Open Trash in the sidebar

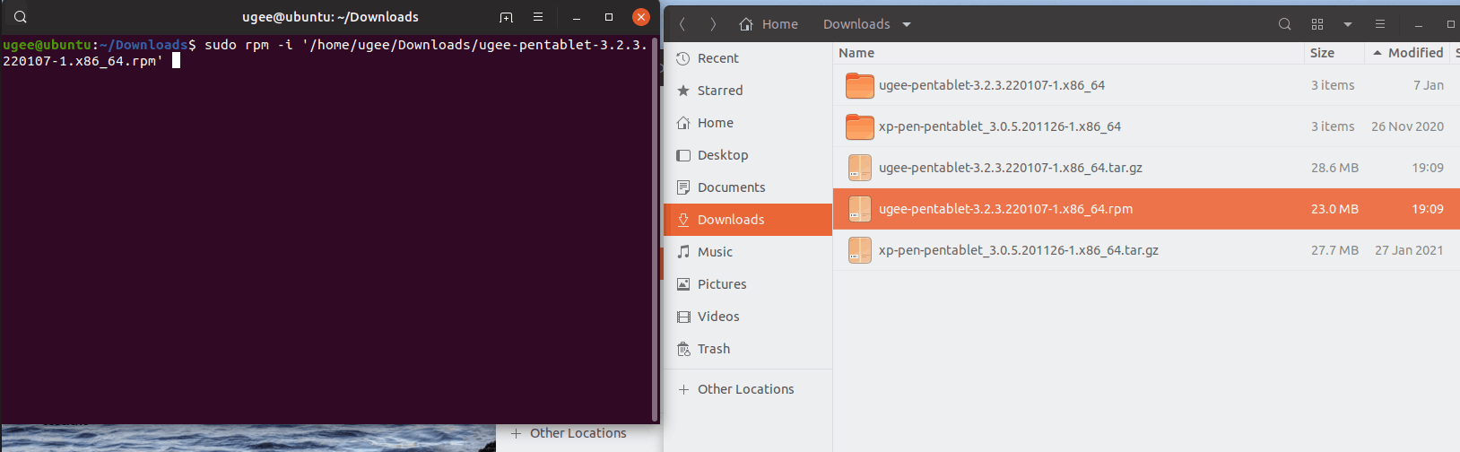click(713, 349)
